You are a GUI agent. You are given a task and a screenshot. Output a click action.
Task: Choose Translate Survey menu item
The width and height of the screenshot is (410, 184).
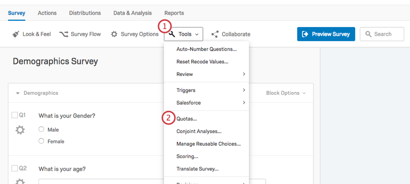(206, 169)
